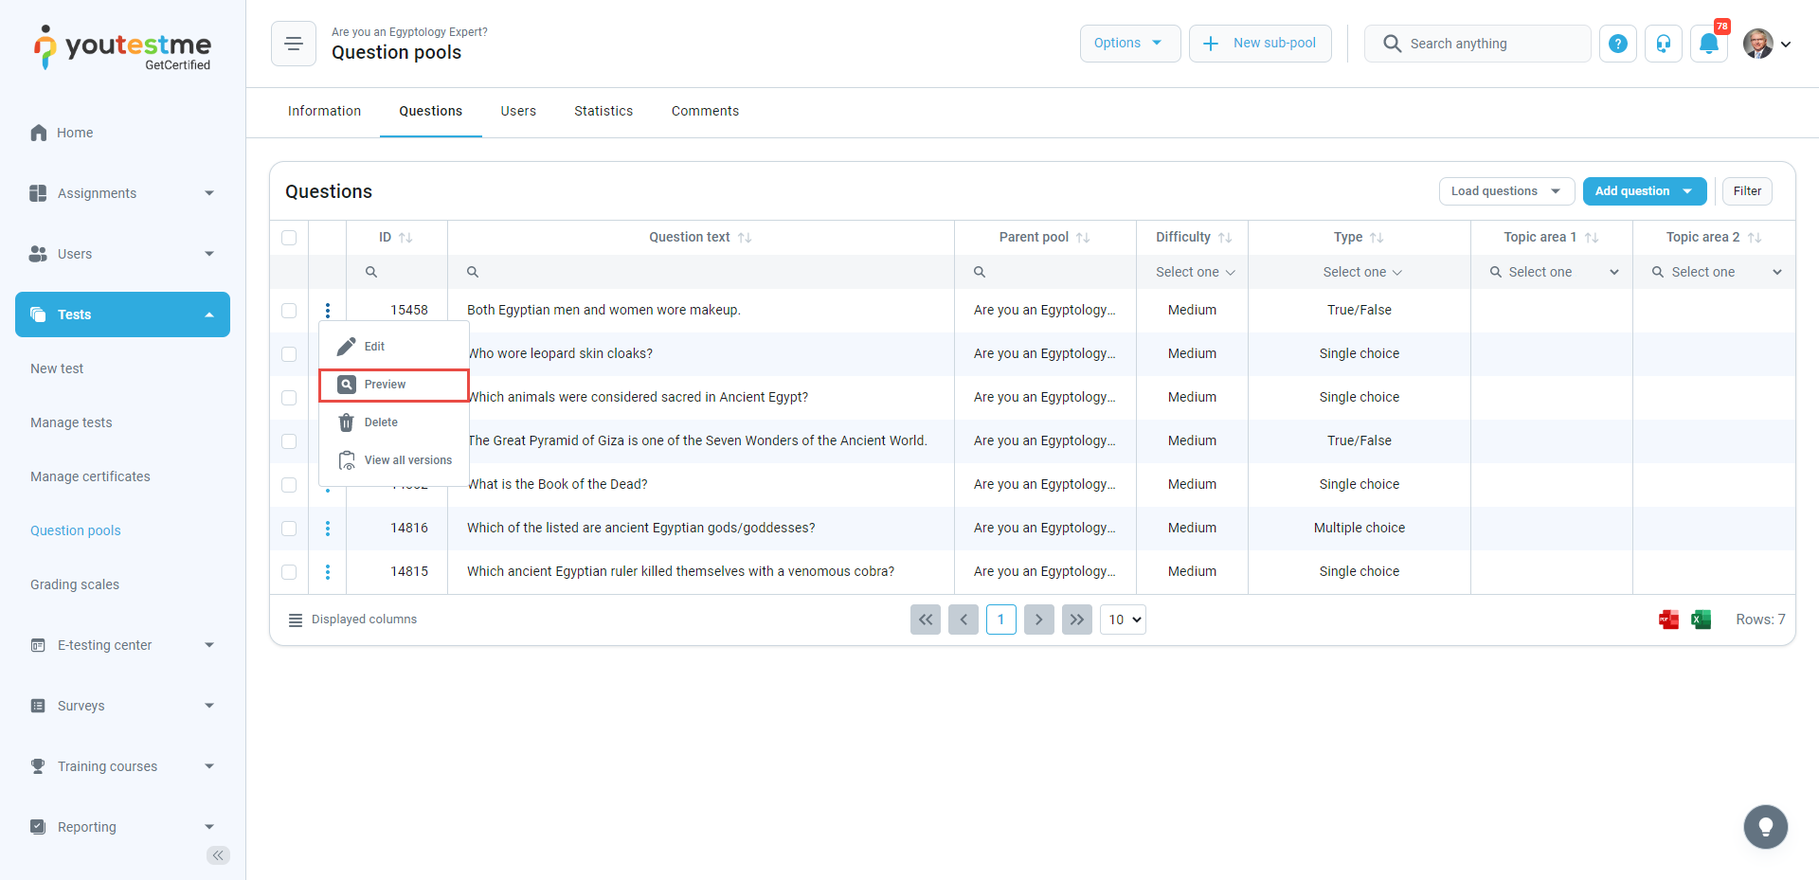The height and width of the screenshot is (880, 1819).
Task: Click the headset support icon
Action: tap(1664, 44)
